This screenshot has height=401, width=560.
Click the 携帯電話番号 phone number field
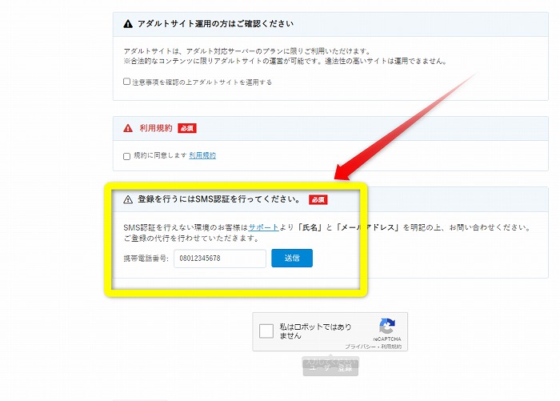(219, 259)
